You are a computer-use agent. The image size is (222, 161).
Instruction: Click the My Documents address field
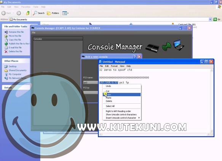(x=109, y=19)
